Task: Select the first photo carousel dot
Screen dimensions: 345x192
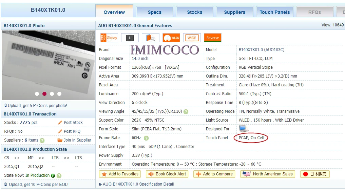Action: 37,94
